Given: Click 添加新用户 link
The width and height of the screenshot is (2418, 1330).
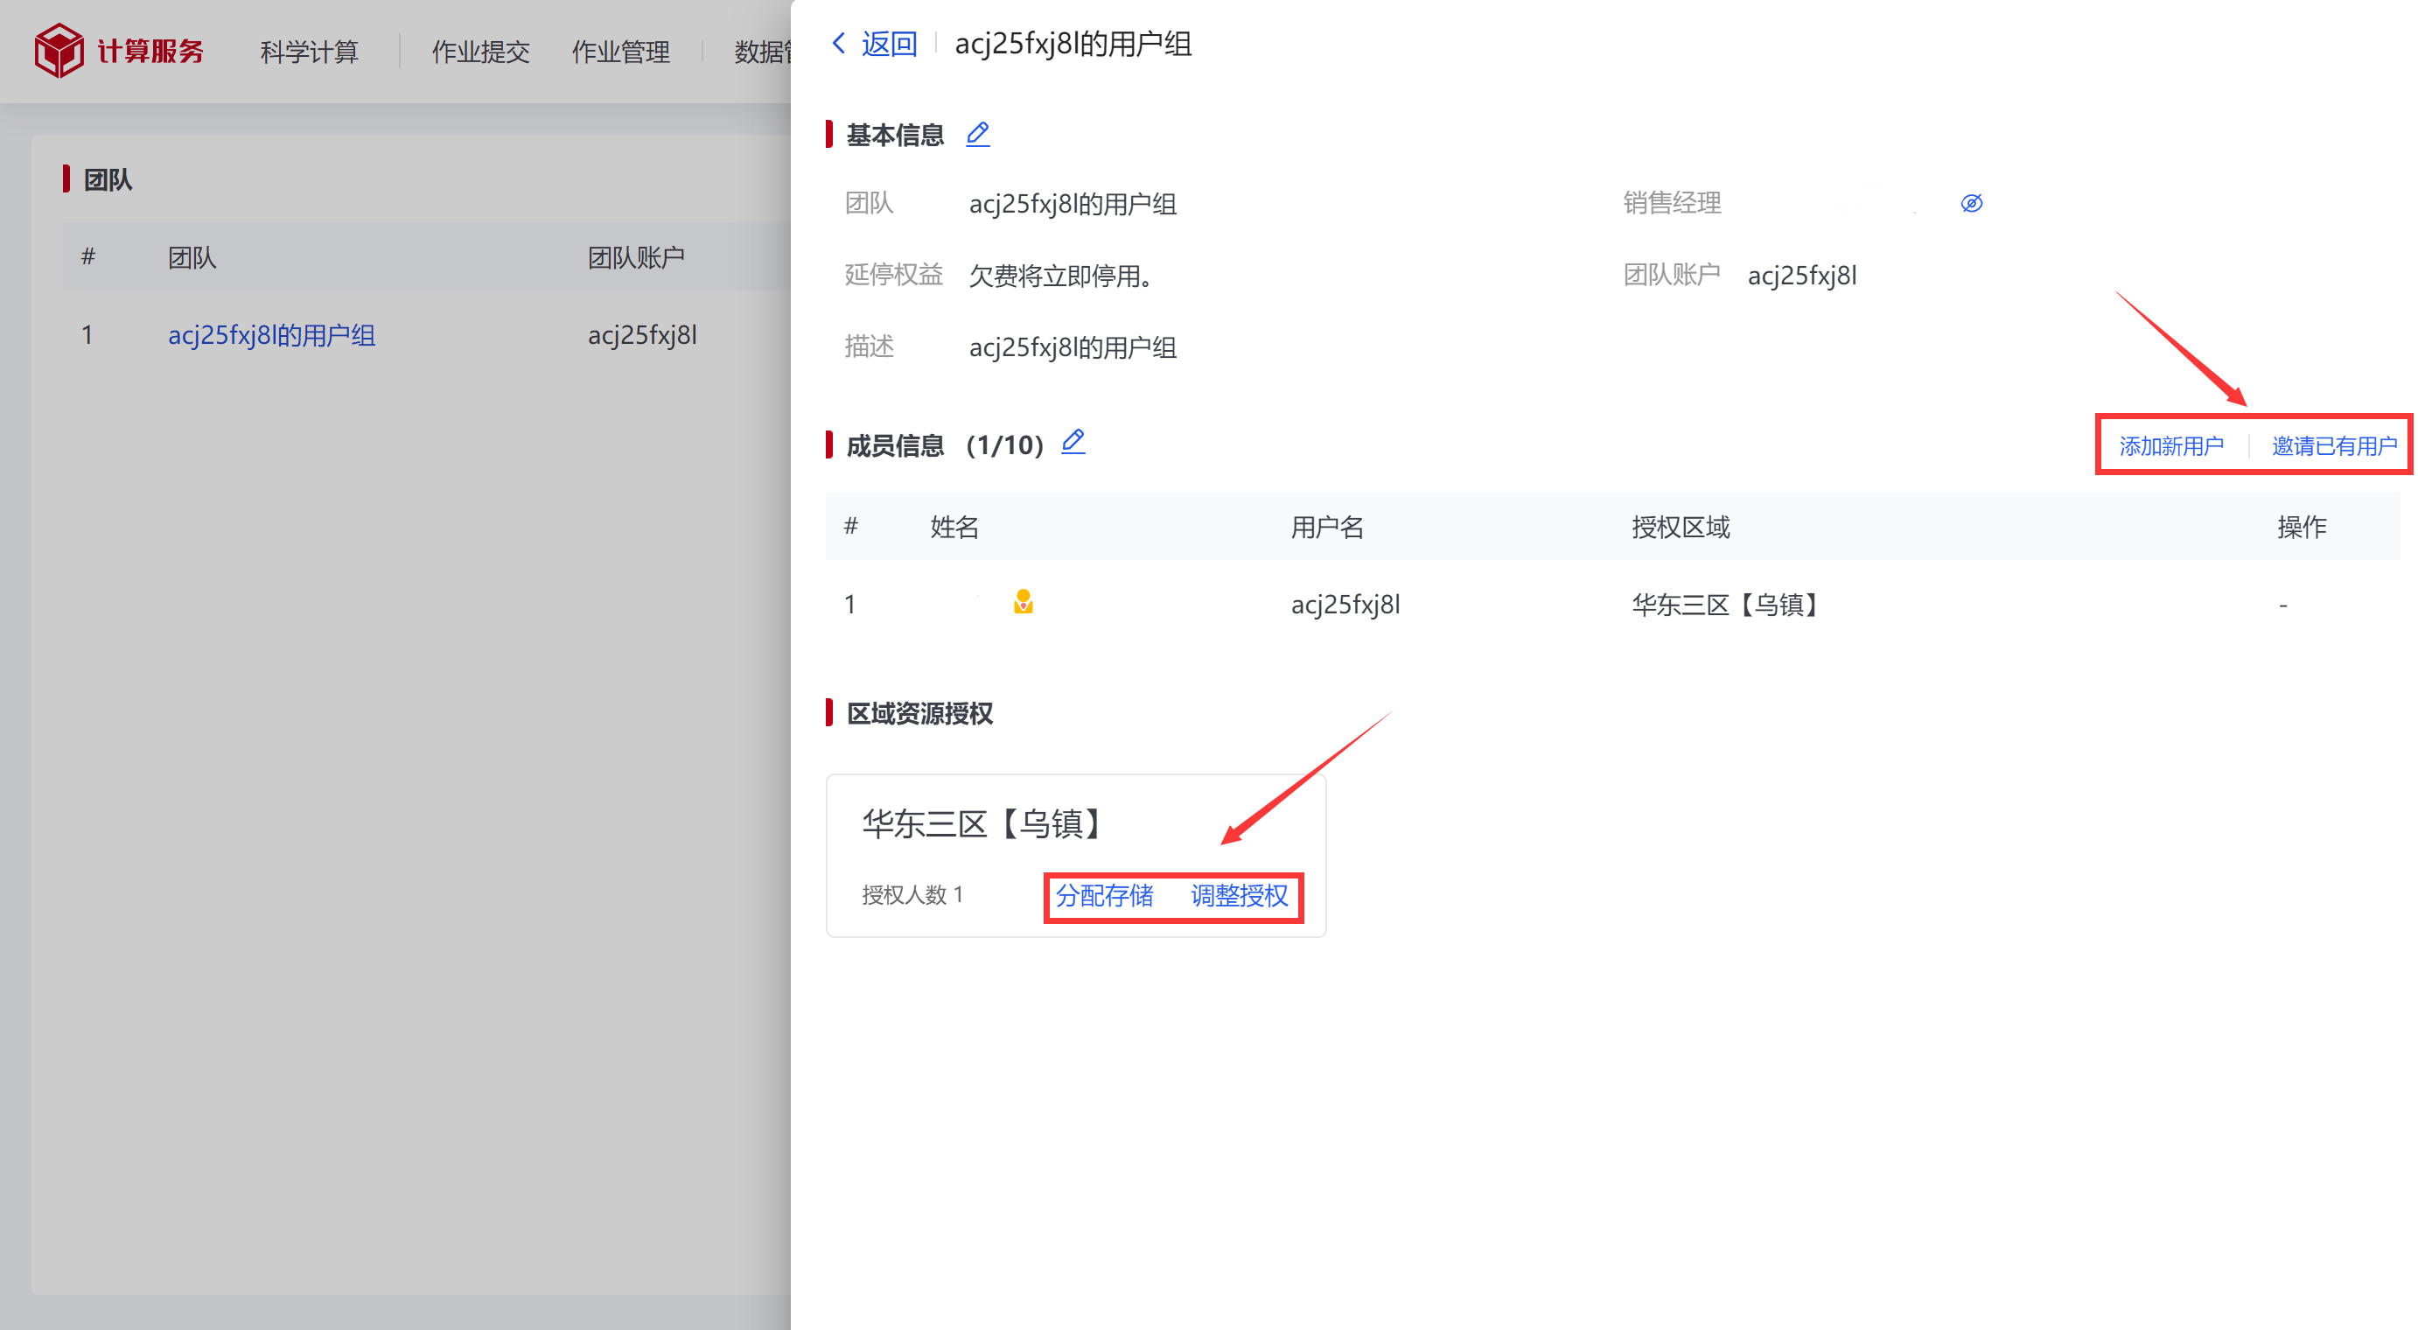Looking at the screenshot, I should pos(2171,446).
